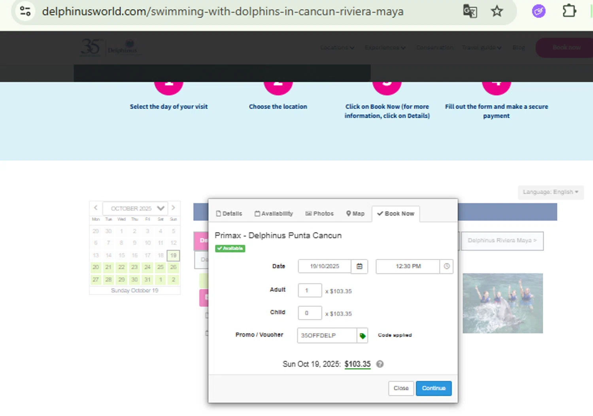The width and height of the screenshot is (593, 416).
Task: Go to next month in calendar
Action: [x=173, y=208]
